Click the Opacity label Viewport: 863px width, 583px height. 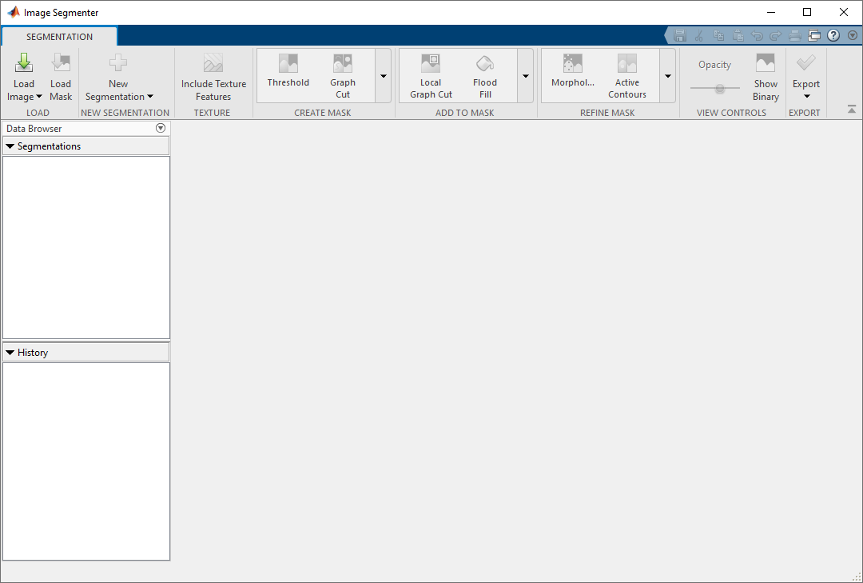coord(715,65)
